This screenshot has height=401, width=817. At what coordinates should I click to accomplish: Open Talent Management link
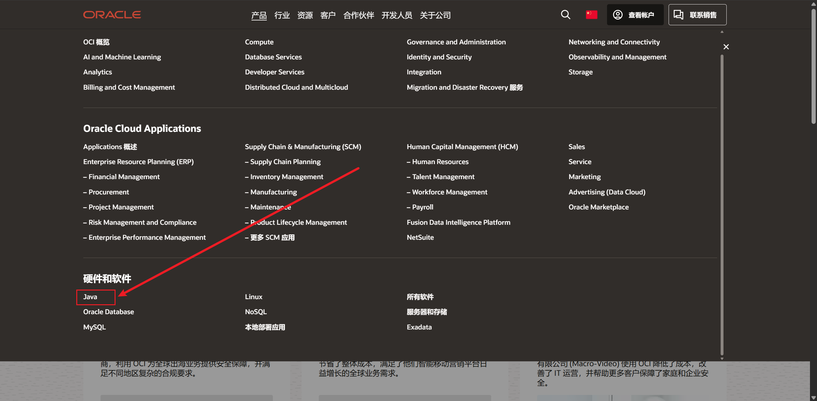(441, 177)
